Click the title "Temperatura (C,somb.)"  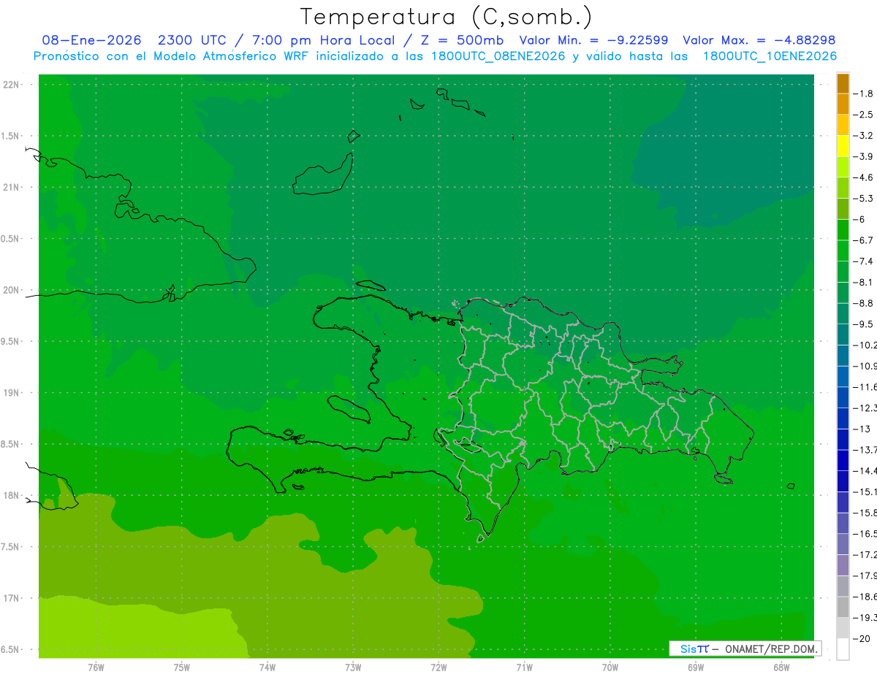coord(447,17)
